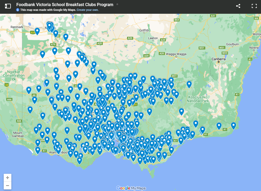The image size is (261, 191).
Task: Click the M23 road shield
Action: [225, 53]
